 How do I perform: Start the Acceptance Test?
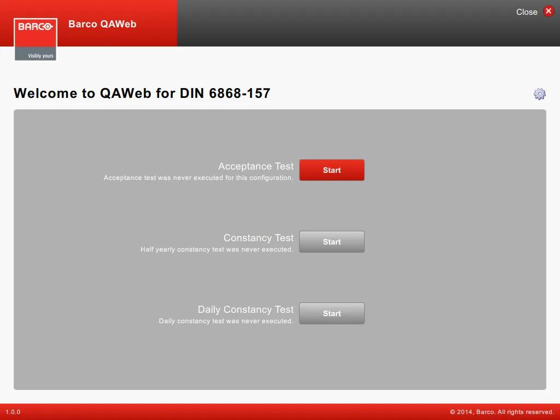(x=331, y=170)
